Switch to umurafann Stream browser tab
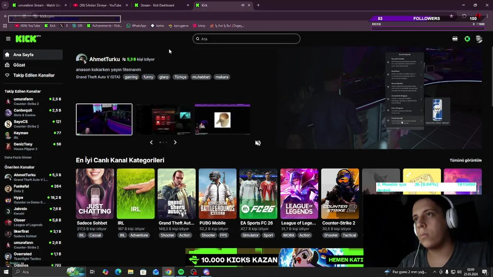The image size is (493, 277). (40, 5)
